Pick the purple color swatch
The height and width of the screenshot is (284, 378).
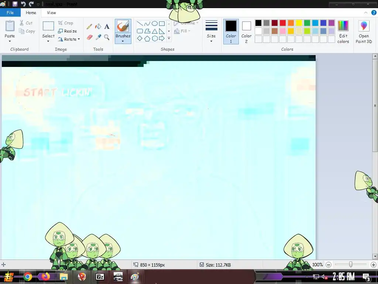[331, 23]
